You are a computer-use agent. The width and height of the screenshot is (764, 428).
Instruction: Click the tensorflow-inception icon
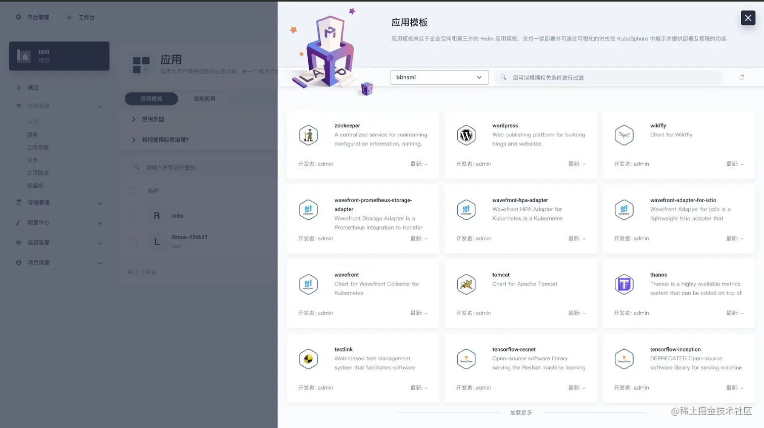click(x=624, y=359)
